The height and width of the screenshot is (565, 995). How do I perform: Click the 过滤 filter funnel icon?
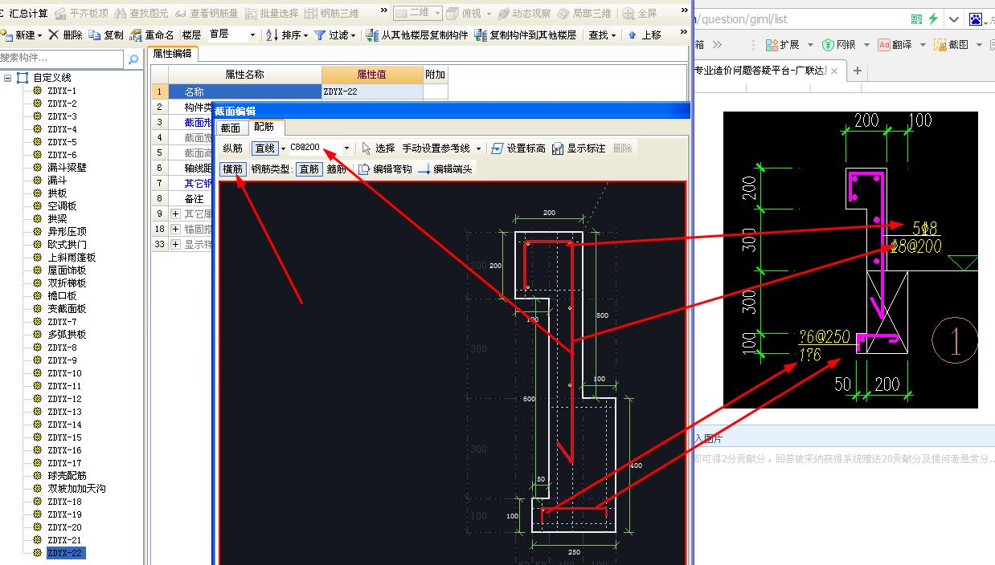pyautogui.click(x=320, y=35)
